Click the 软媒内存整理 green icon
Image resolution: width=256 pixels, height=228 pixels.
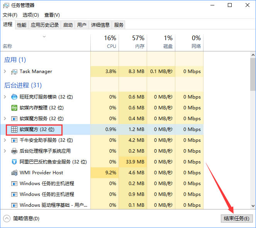(x=14, y=108)
